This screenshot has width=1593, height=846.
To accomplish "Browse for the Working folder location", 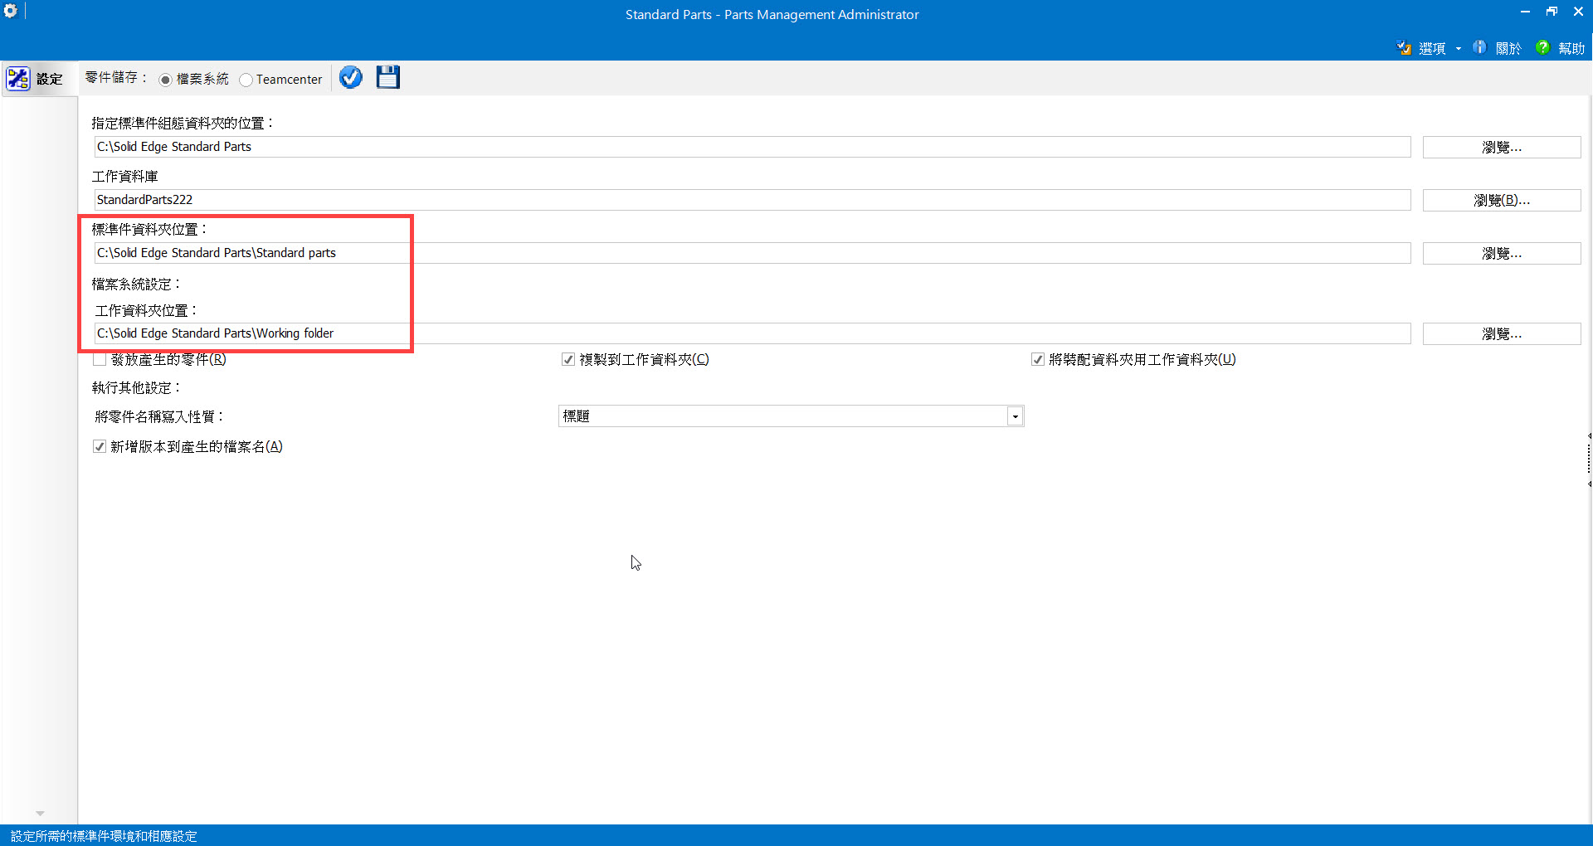I will (x=1502, y=333).
